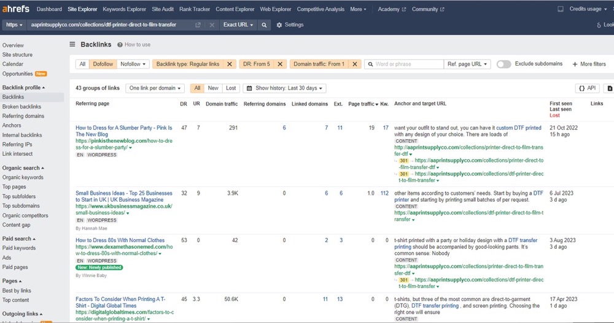
Task: Open Show history: Last 30 days dropdown
Action: pyautogui.click(x=285, y=88)
